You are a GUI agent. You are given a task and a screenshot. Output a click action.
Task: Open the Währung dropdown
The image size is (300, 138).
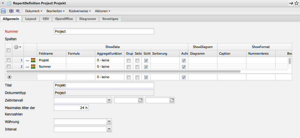click(x=109, y=122)
